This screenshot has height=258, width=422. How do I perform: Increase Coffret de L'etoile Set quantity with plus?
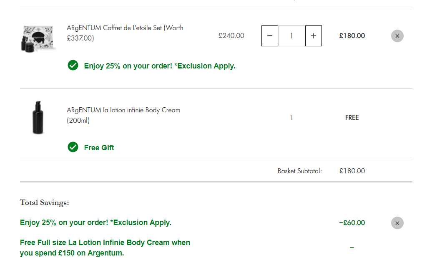(x=314, y=36)
